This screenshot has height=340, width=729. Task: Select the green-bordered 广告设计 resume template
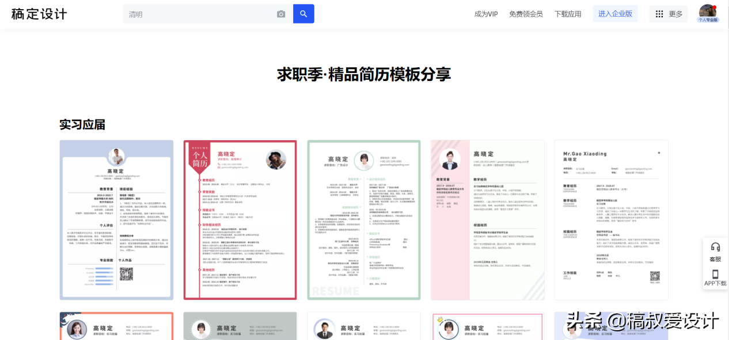363,219
